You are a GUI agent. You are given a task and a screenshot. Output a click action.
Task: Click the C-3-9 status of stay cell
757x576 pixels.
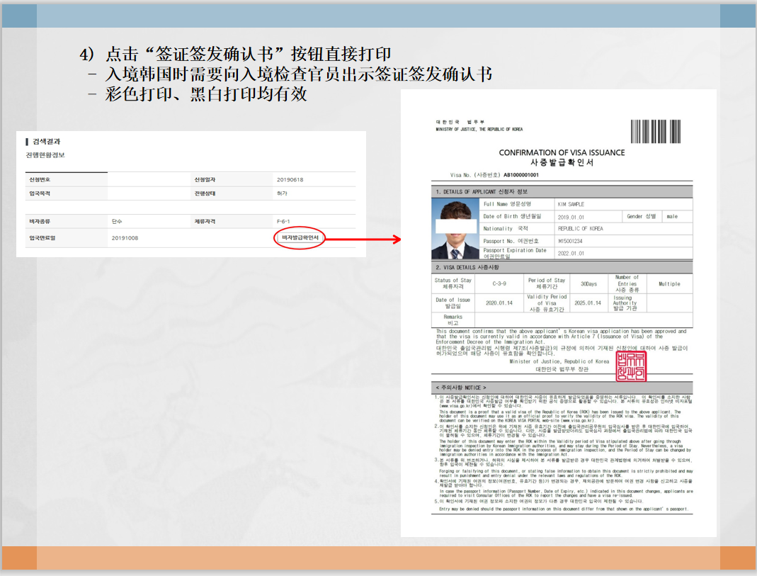click(x=499, y=284)
